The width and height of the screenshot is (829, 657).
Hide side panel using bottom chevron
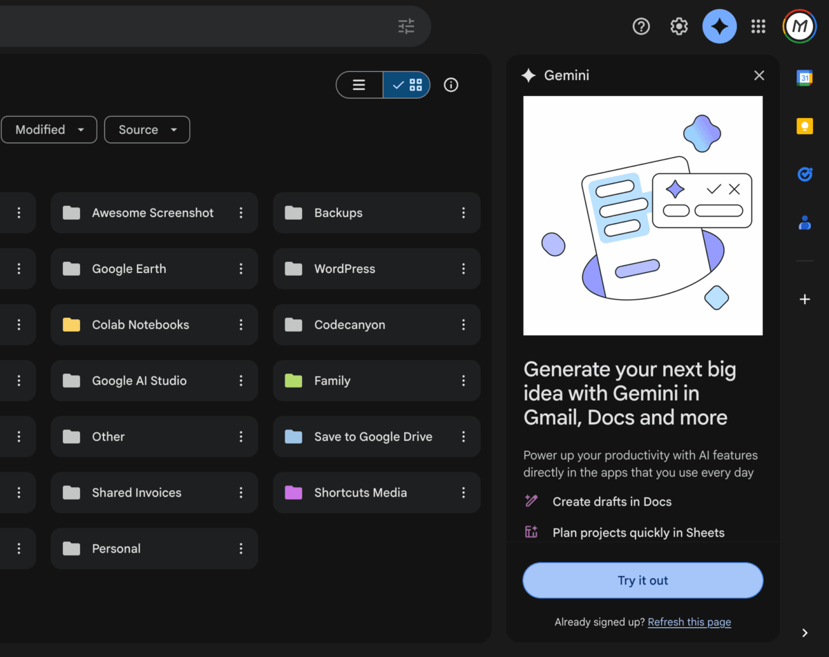[x=805, y=633]
